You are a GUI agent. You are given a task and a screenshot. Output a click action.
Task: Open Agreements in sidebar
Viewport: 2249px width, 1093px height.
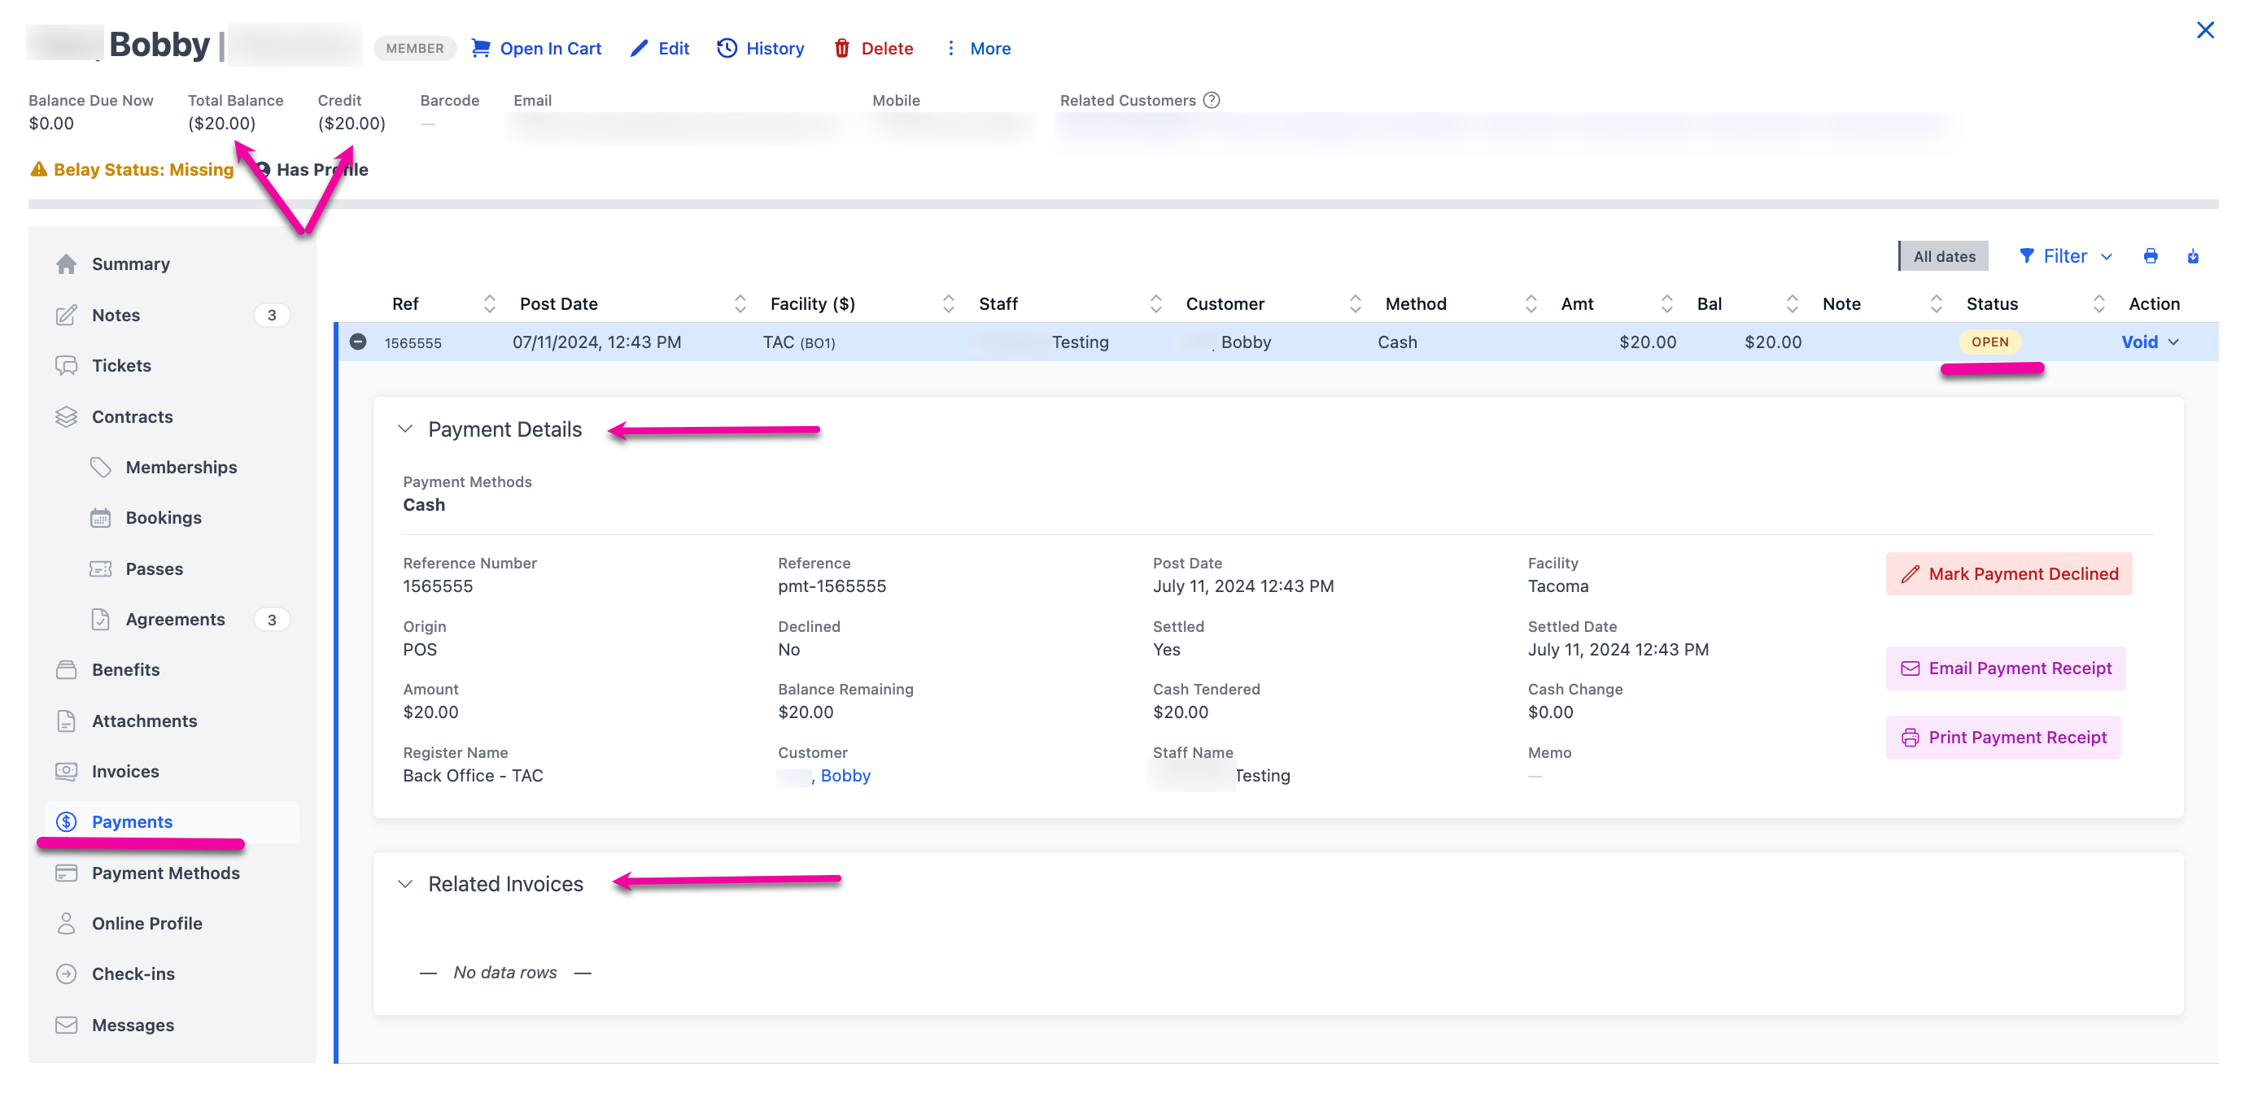tap(175, 620)
